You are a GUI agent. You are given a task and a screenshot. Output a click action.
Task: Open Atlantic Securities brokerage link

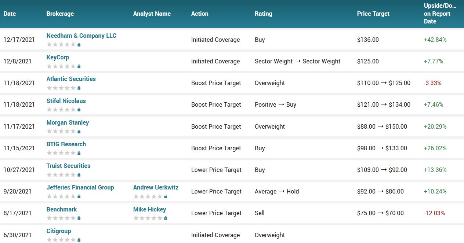click(71, 79)
